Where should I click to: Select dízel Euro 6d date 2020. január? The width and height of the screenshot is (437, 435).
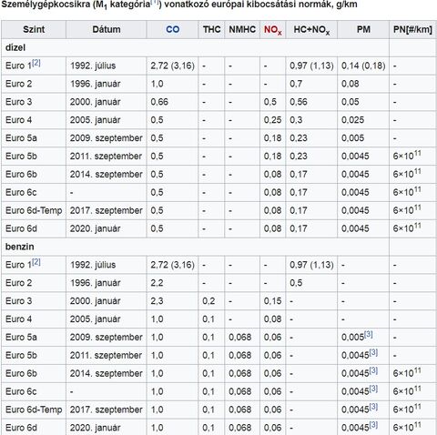tap(96, 228)
